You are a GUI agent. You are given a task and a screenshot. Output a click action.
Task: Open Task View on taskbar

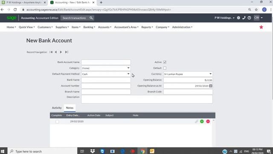pyautogui.click(x=82, y=151)
